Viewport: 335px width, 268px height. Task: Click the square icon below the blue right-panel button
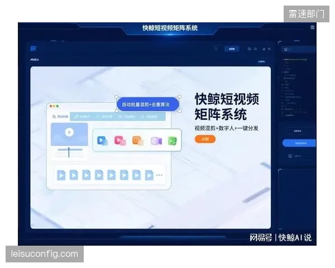click(x=290, y=156)
